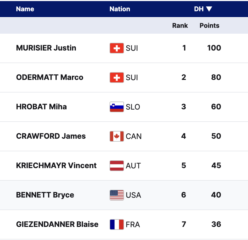The height and width of the screenshot is (240, 248).
Task: Select KRIECHMAYR Vincent name
Action: (56, 166)
